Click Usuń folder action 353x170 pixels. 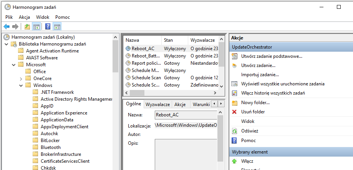pos(253,112)
